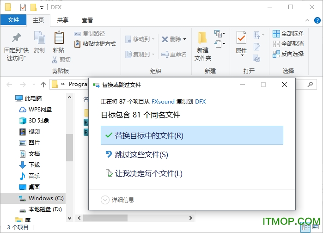Click Invert selection in ribbon
The height and width of the screenshot is (233, 323).
pos(288,54)
